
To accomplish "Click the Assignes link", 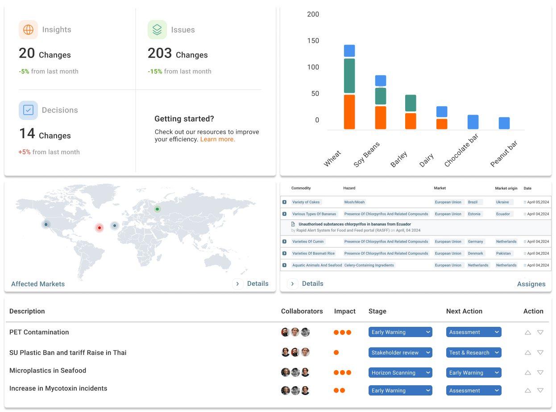I will [x=531, y=284].
